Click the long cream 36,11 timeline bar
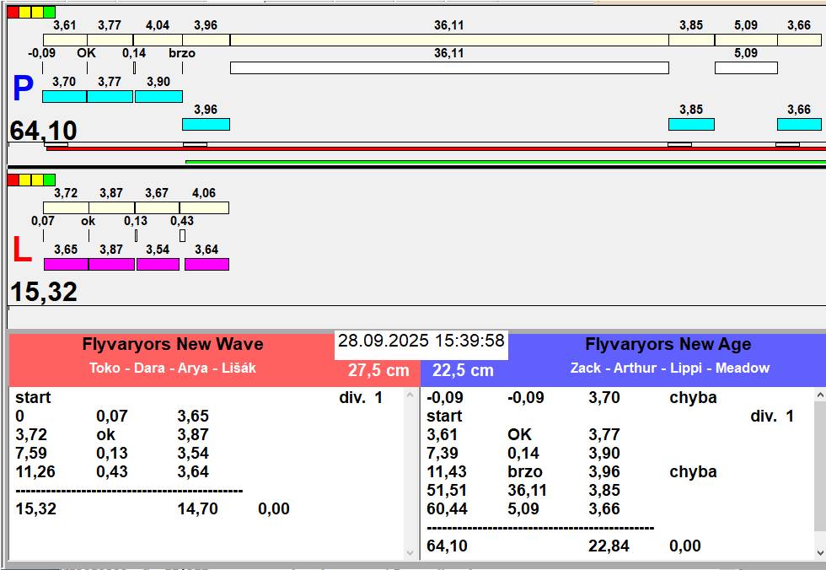This screenshot has width=826, height=570. [448, 40]
